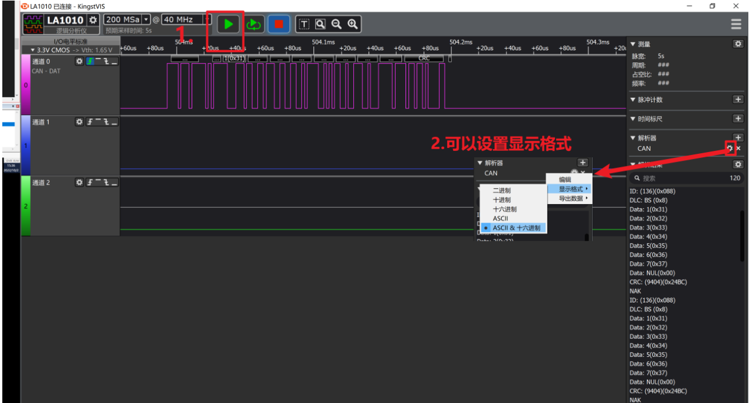
Task: Toggle high-level trigger on 通道 2
Action: (x=98, y=183)
